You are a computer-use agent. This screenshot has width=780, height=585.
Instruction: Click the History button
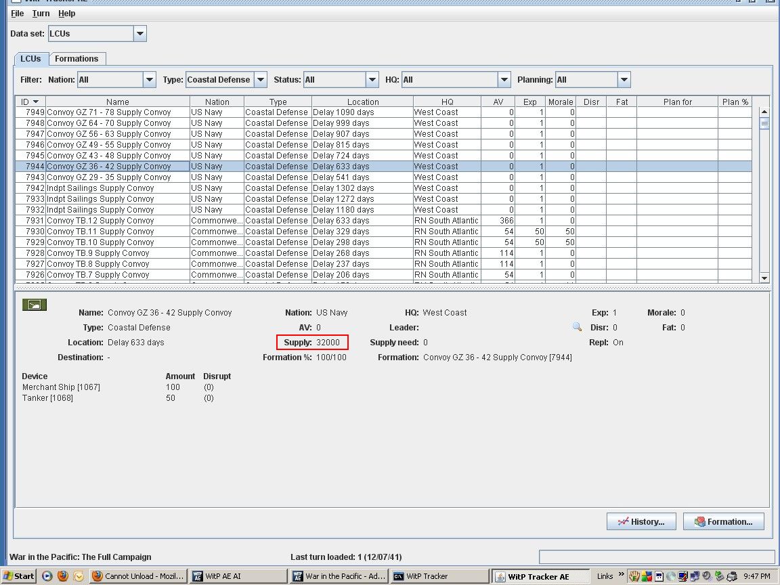(641, 521)
